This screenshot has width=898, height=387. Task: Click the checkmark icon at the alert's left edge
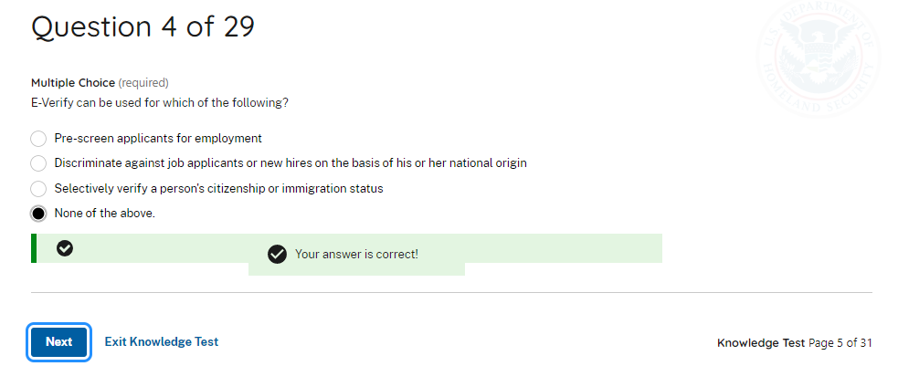point(65,247)
